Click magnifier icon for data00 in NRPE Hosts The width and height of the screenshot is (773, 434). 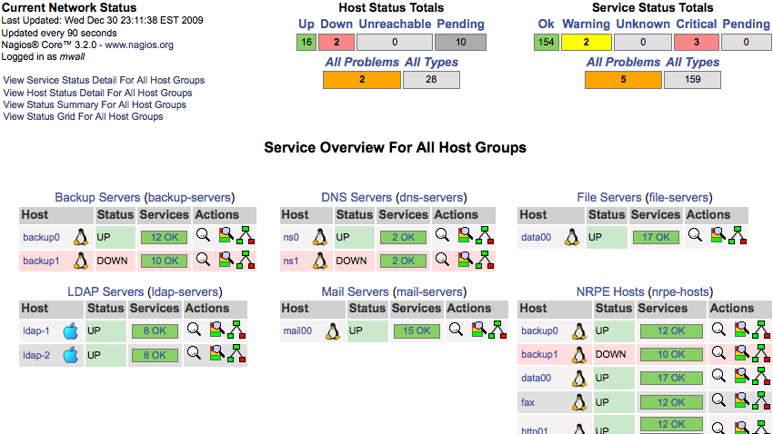coord(719,377)
